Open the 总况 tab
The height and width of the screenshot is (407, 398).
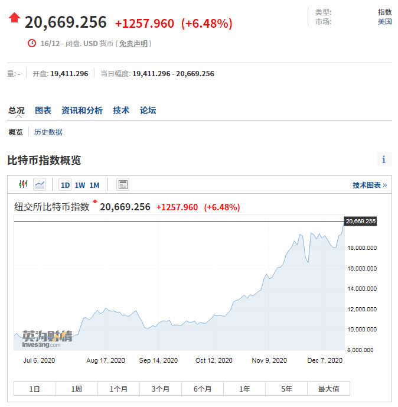16,110
